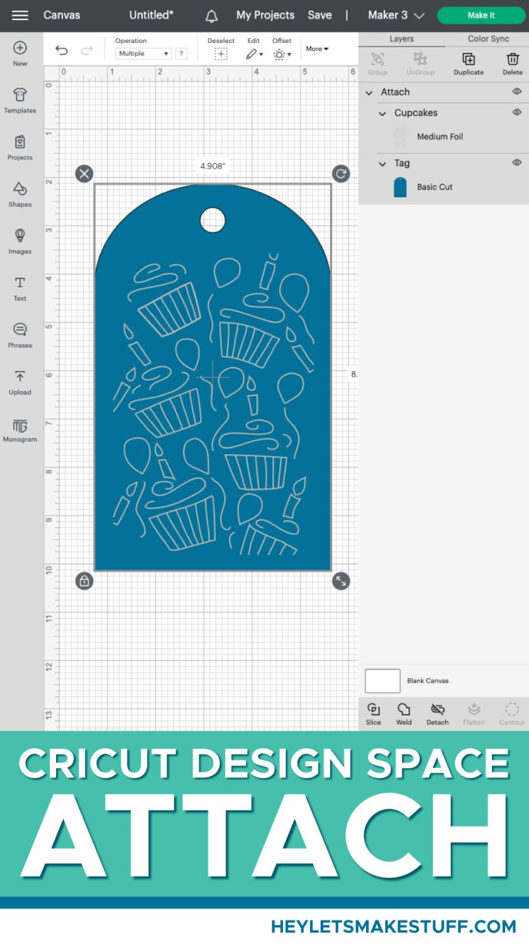This screenshot has width=529, height=945.
Task: Duplicate the selected layer
Action: (469, 64)
